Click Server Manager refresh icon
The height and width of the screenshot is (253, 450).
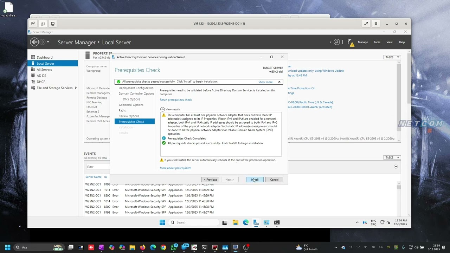337,42
